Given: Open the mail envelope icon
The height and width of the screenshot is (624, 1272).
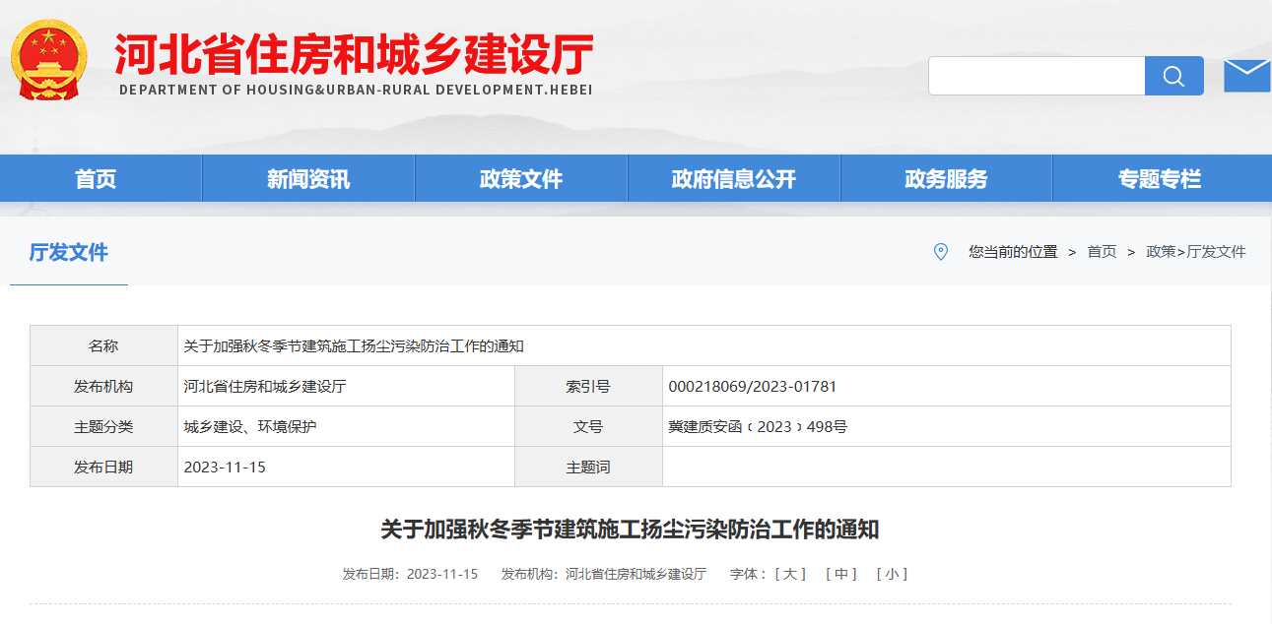Looking at the screenshot, I should click(1246, 74).
